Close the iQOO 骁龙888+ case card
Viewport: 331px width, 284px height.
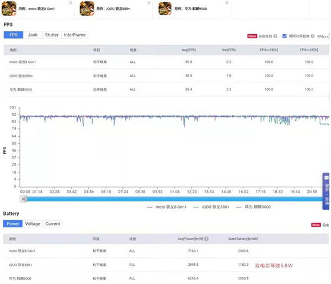(149, 3)
